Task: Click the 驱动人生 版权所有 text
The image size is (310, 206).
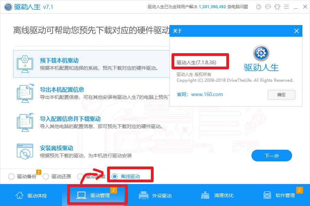Action: [x=194, y=74]
